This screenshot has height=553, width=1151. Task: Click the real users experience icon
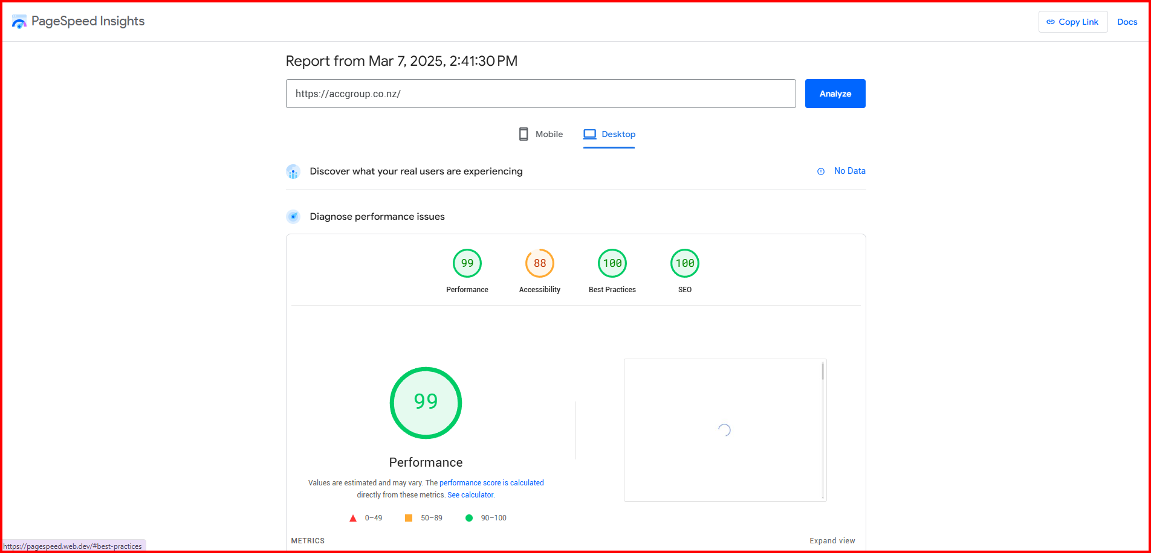293,171
